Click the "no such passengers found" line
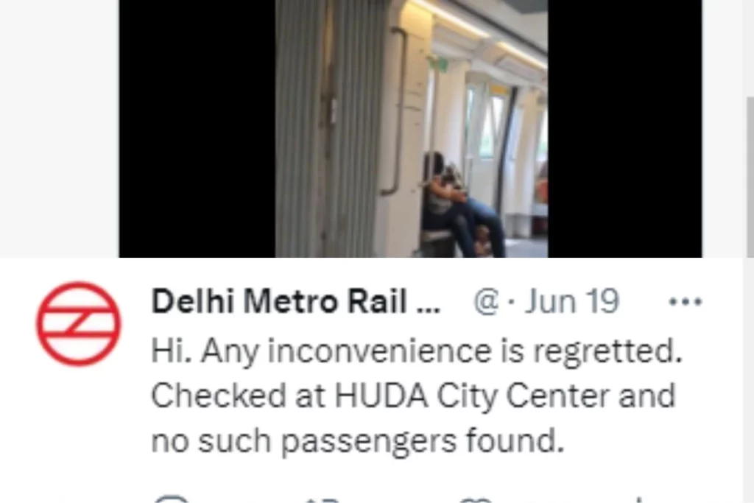This screenshot has height=503, width=754. [357, 440]
